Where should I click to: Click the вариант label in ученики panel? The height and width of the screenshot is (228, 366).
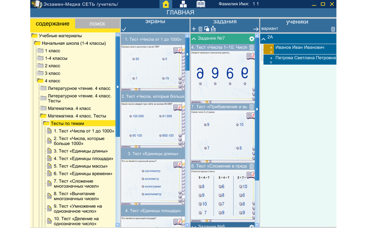coord(270,29)
